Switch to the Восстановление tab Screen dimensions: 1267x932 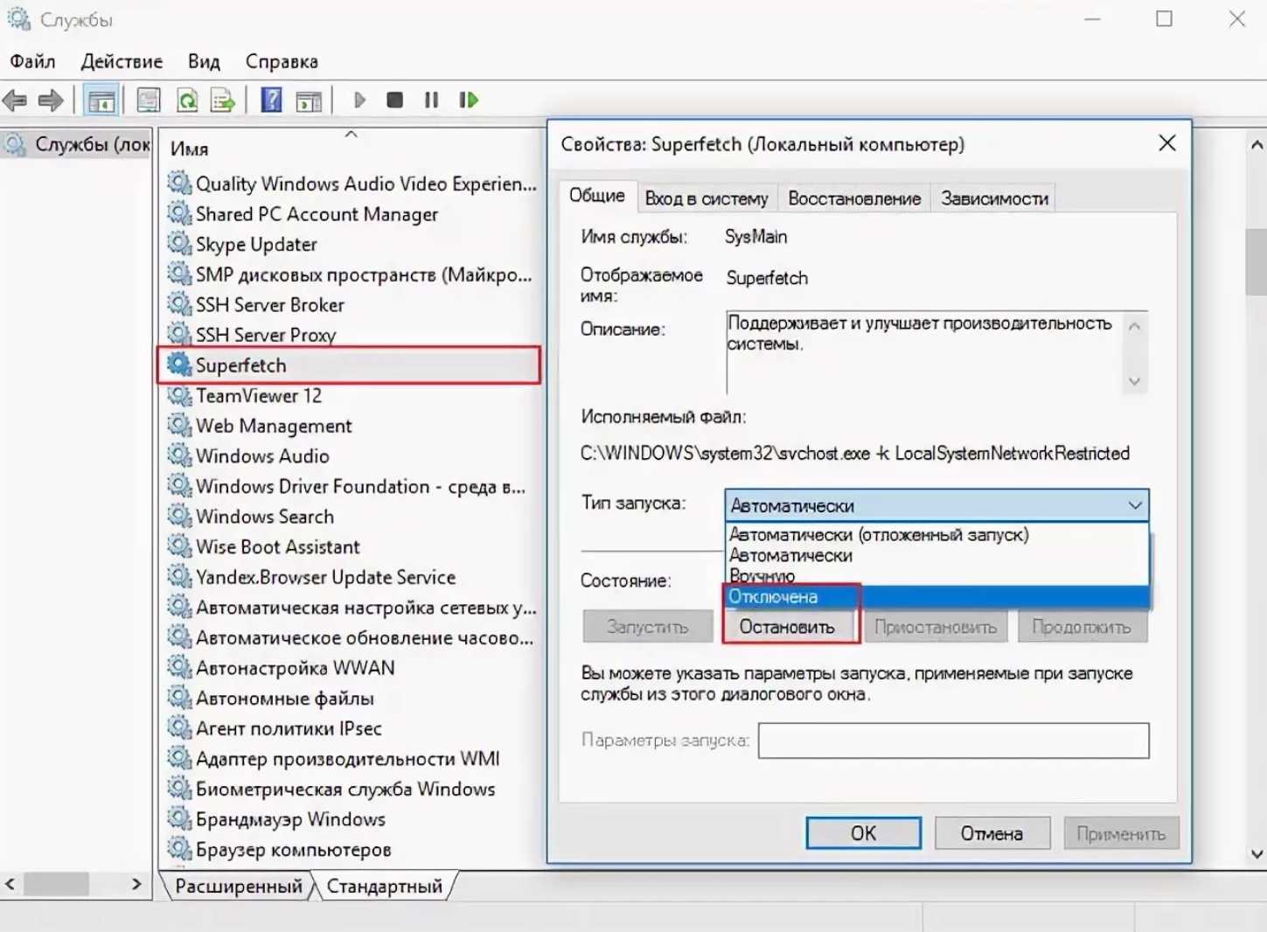(x=853, y=198)
